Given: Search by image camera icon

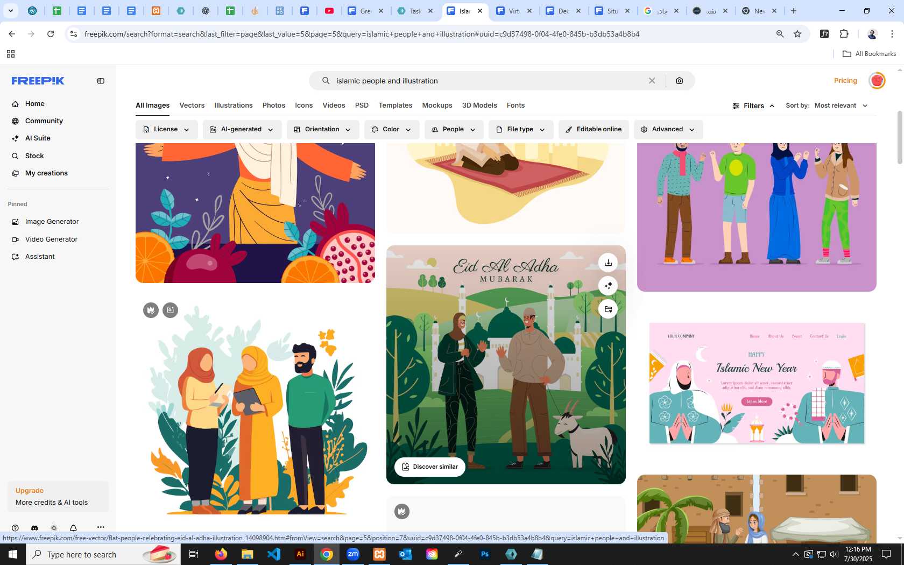Looking at the screenshot, I should pyautogui.click(x=680, y=81).
